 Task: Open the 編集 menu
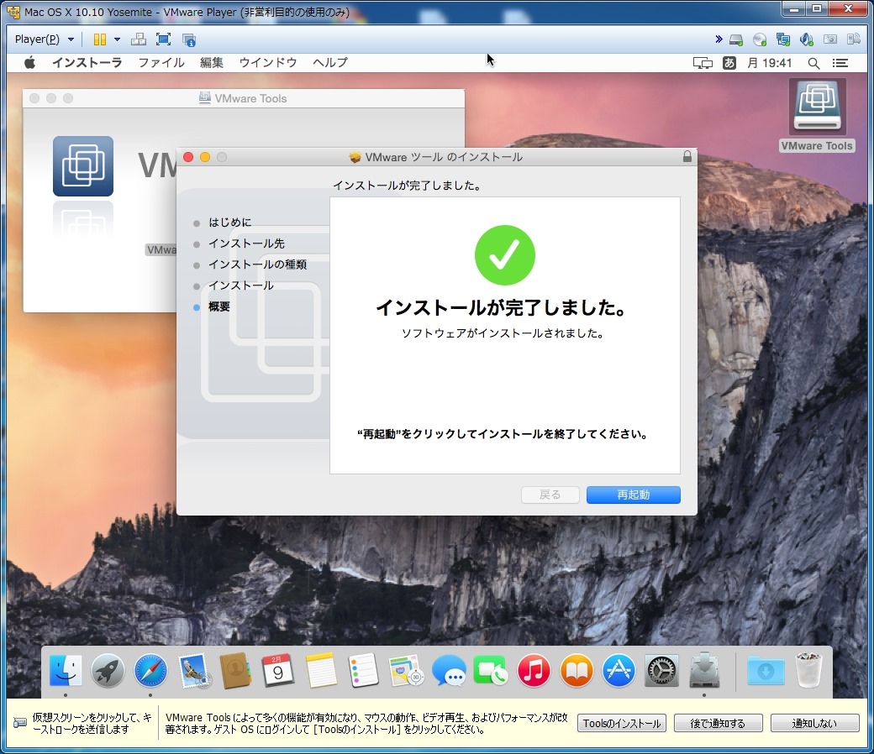point(212,62)
